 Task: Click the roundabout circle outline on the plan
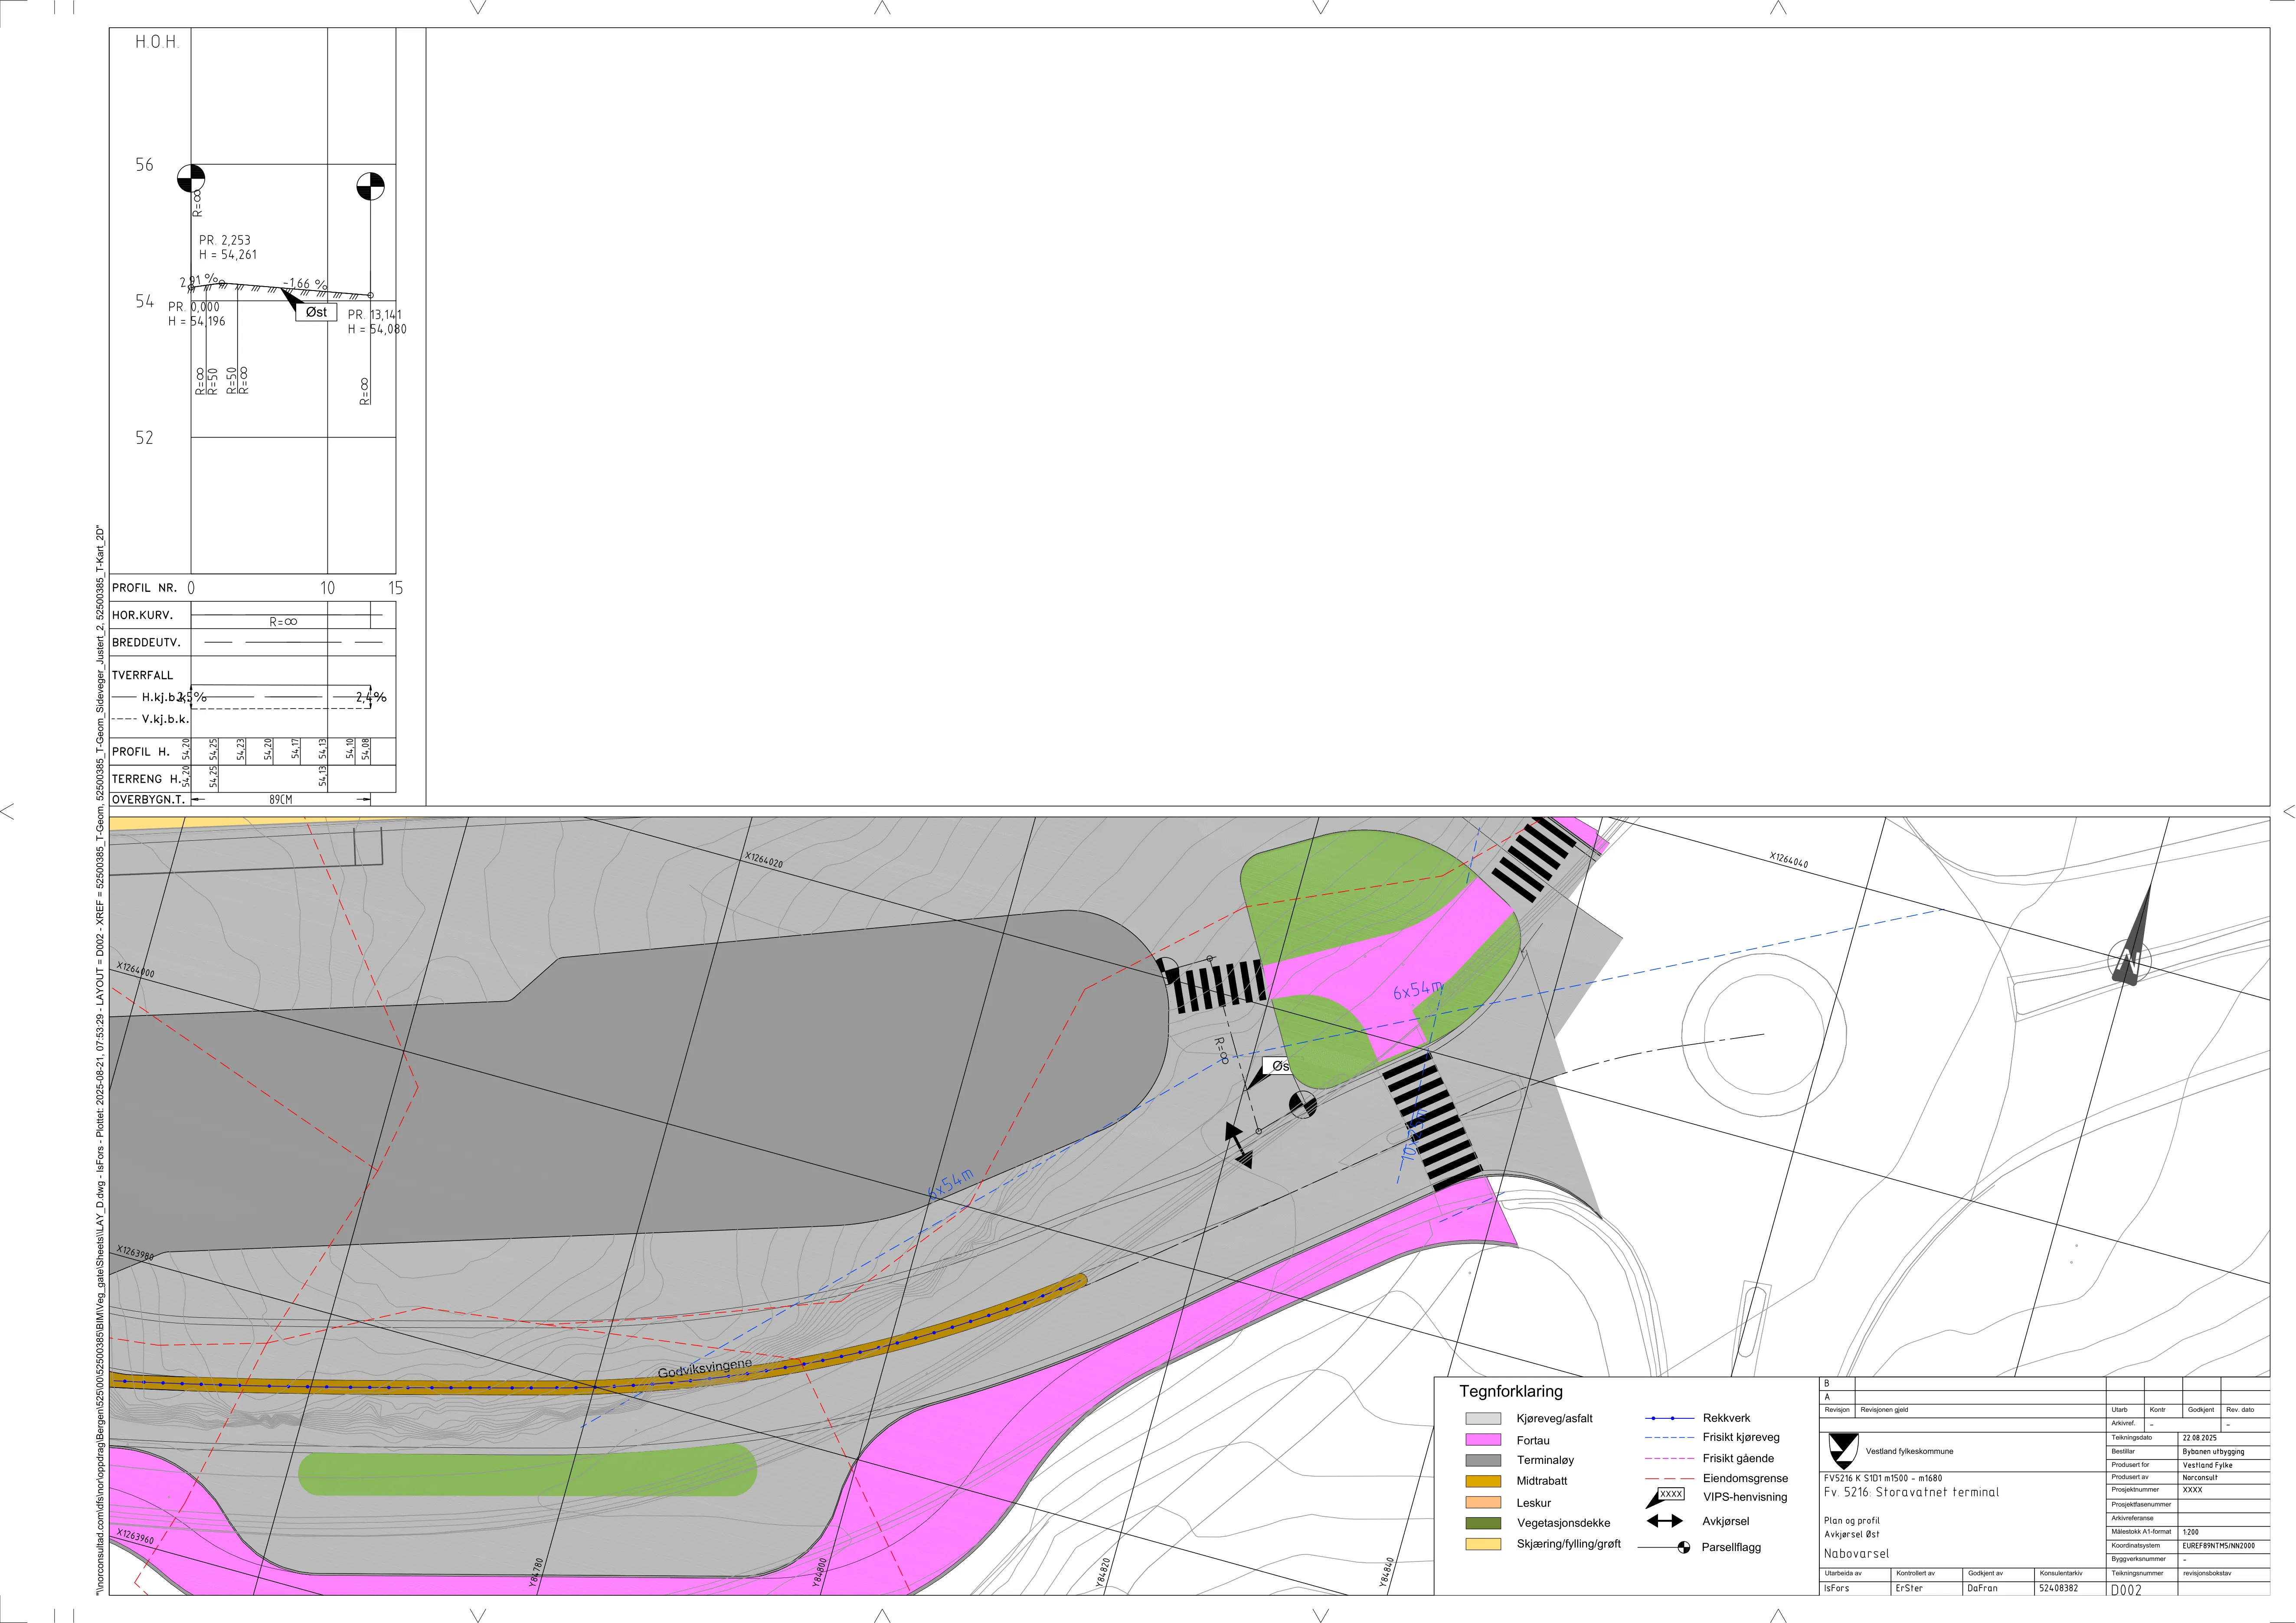[x=1763, y=1035]
